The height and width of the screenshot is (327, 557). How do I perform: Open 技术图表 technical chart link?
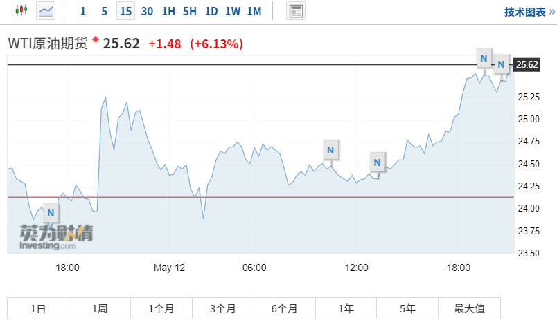(525, 12)
